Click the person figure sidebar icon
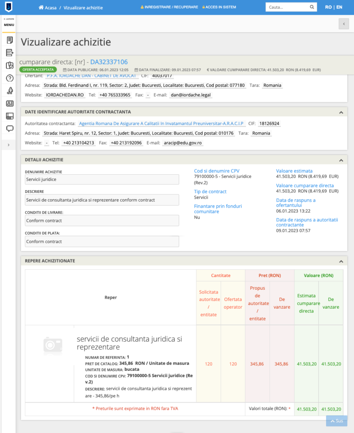Screen dimensions: 354x433 [10, 90]
